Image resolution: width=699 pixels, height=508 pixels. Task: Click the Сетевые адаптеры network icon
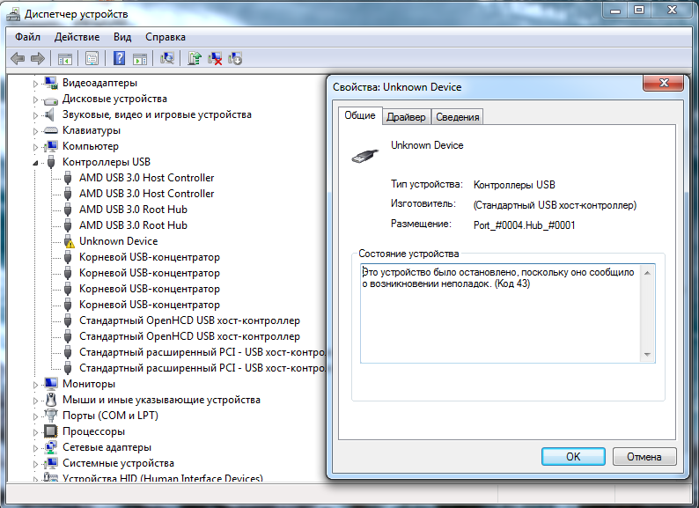[51, 447]
